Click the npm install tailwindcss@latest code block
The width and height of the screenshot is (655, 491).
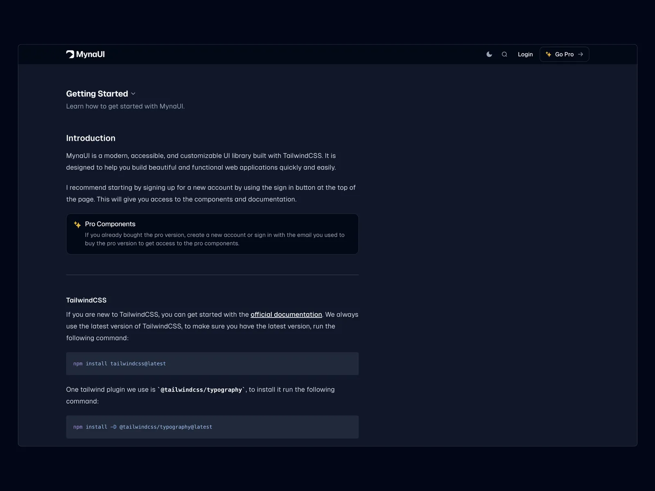[212, 364]
